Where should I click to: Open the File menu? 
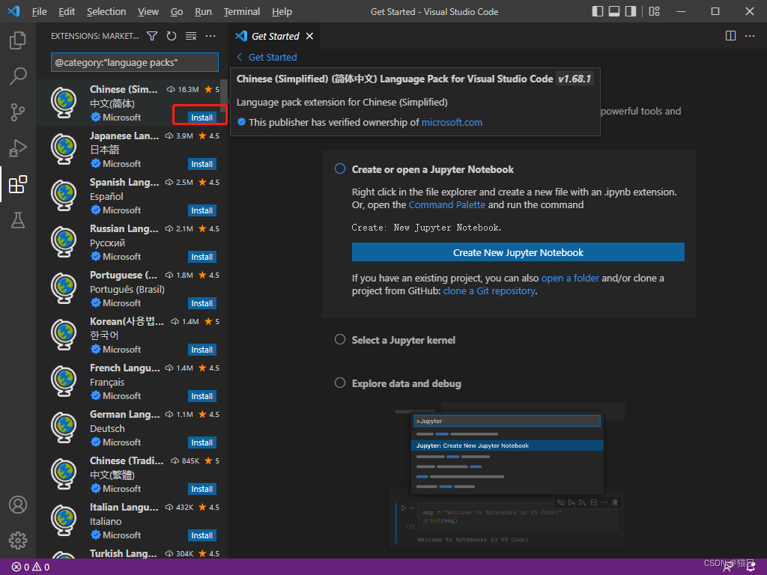(39, 11)
